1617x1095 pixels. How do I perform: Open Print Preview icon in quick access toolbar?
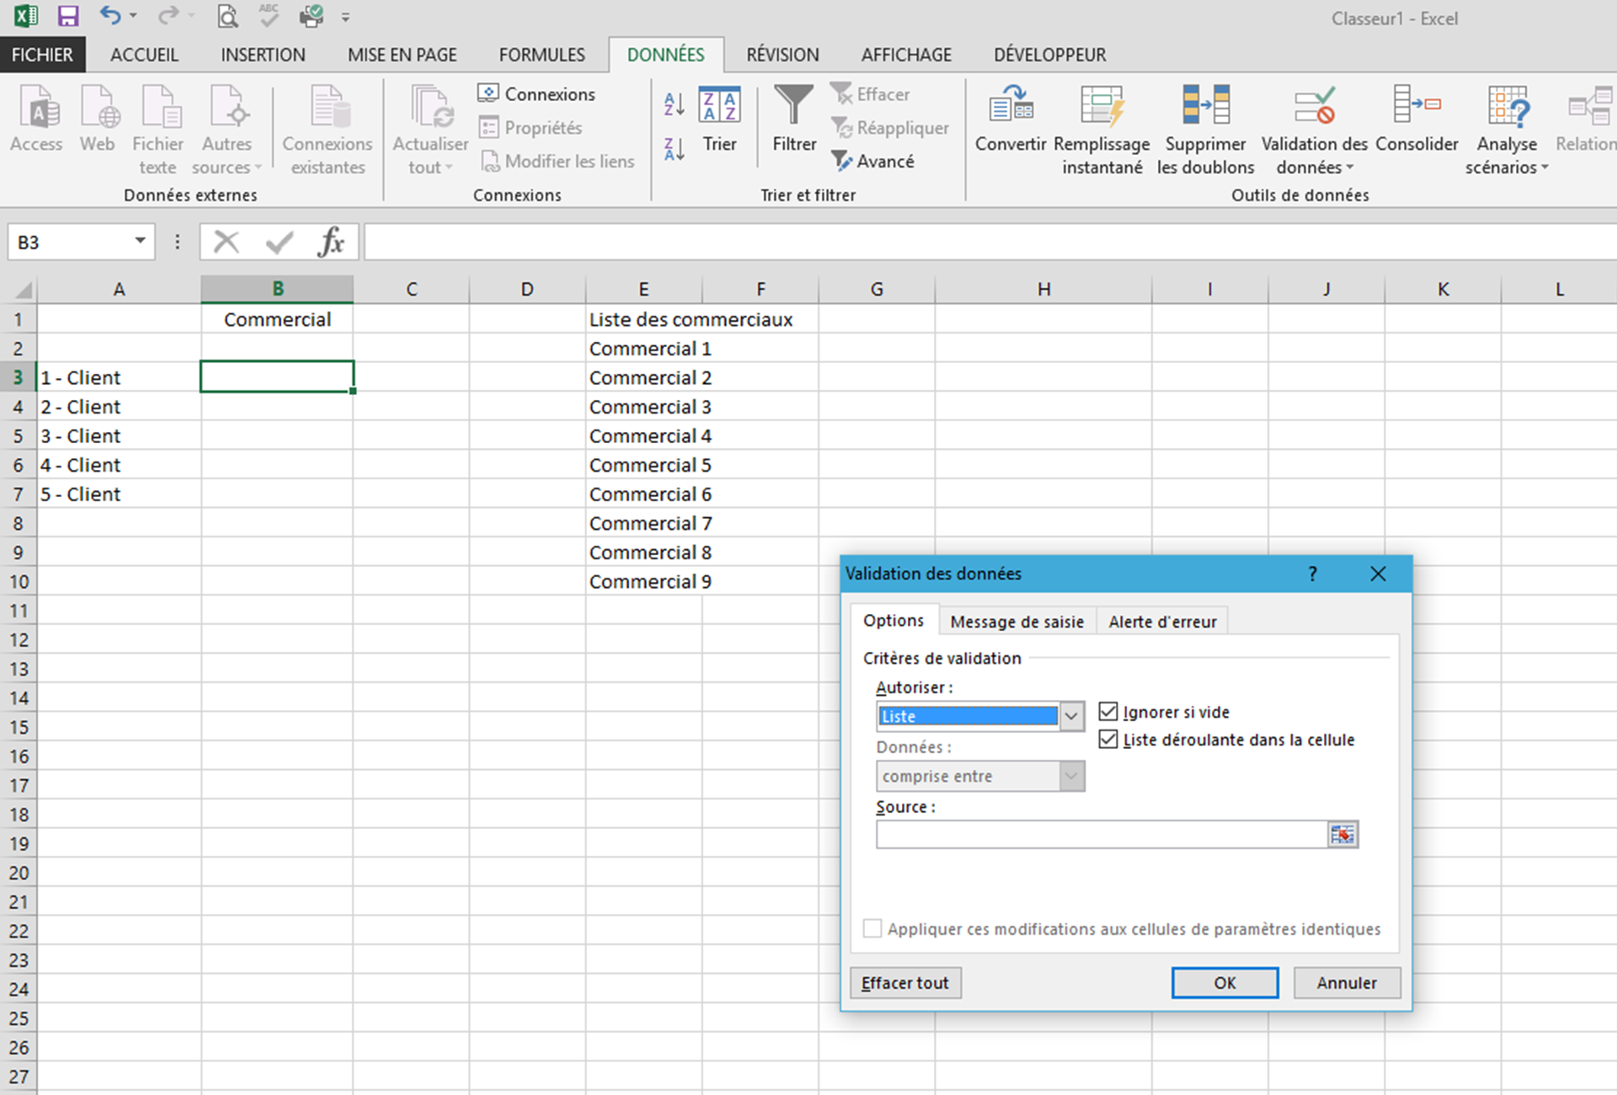(x=227, y=16)
